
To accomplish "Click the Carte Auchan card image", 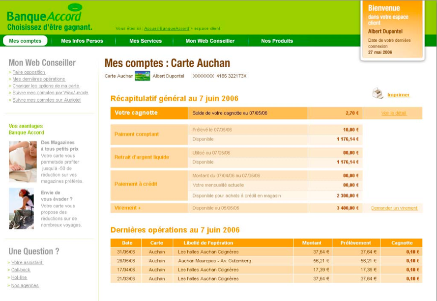I will tap(143, 76).
